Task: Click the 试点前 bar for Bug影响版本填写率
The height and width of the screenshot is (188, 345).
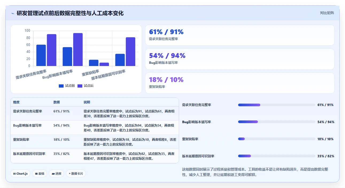Action: 67,57
